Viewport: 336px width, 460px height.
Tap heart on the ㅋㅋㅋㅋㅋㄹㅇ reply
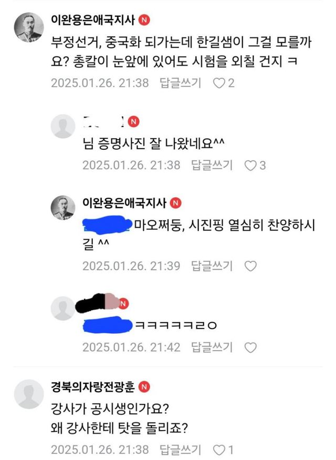pyautogui.click(x=250, y=348)
